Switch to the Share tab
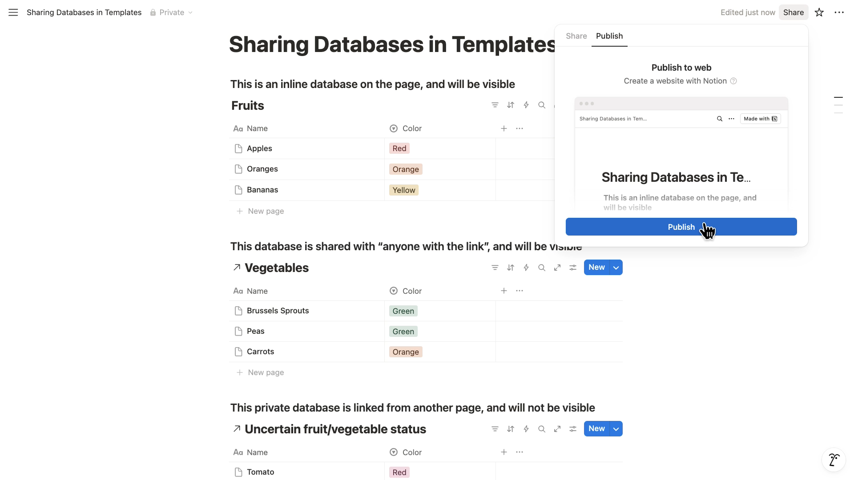This screenshot has width=854, height=480. click(576, 36)
